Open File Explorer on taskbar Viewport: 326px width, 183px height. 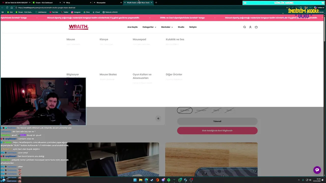pyautogui.click(x=141, y=180)
